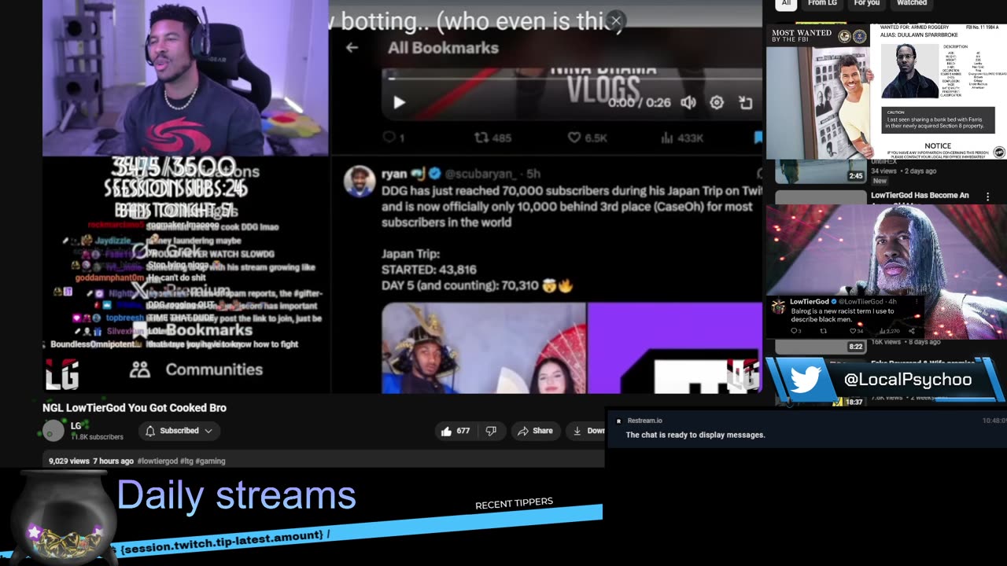
Task: Open options for LowTierGod Has Become video
Action: pos(988,197)
